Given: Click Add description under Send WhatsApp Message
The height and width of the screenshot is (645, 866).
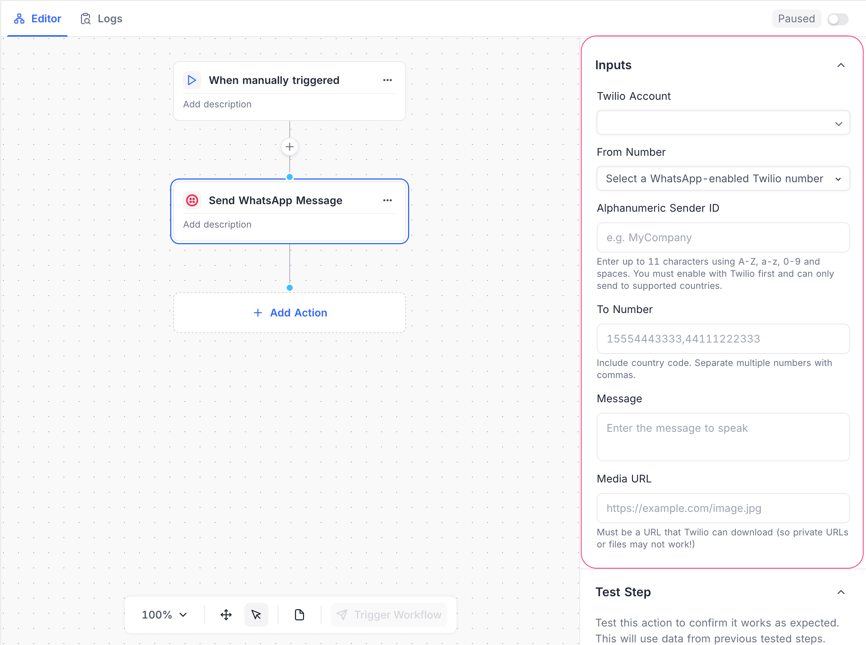Looking at the screenshot, I should (x=217, y=224).
